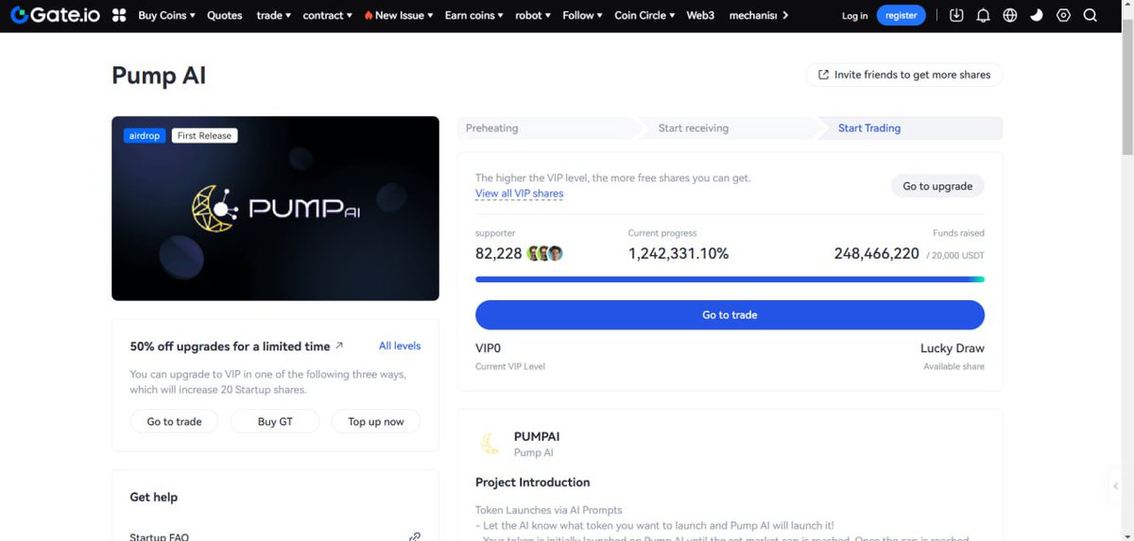1134x541 pixels.
Task: Click Go to trade in upgrade card
Action: point(174,421)
